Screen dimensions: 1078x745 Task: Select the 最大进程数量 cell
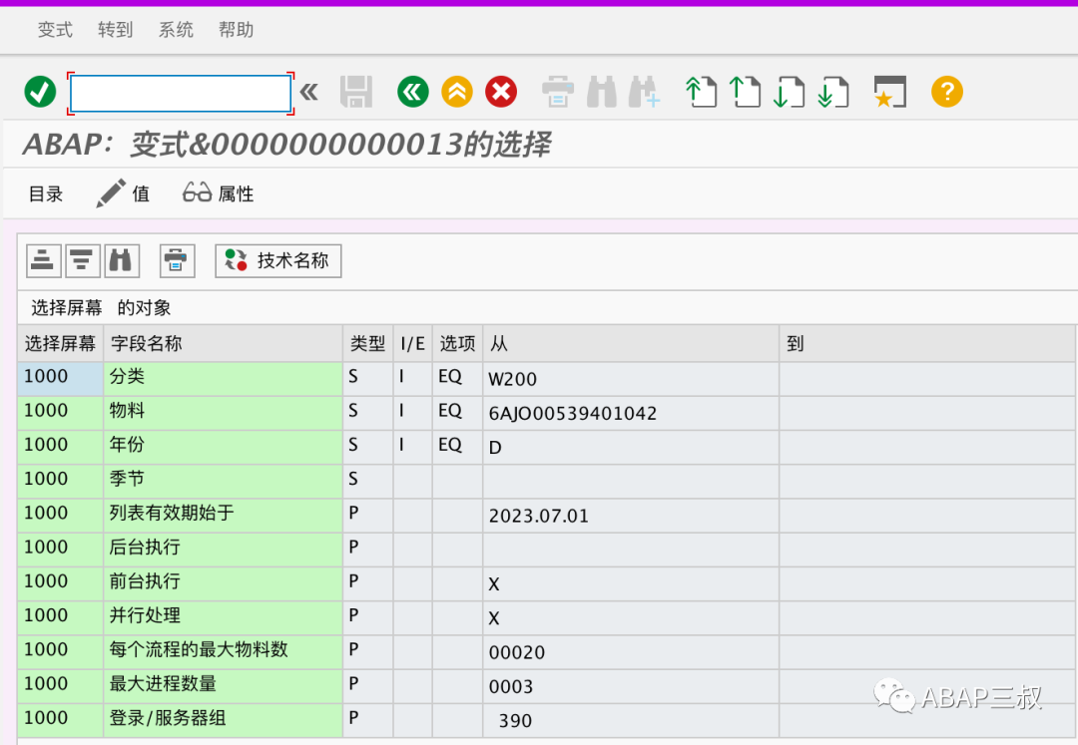pyautogui.click(x=223, y=686)
